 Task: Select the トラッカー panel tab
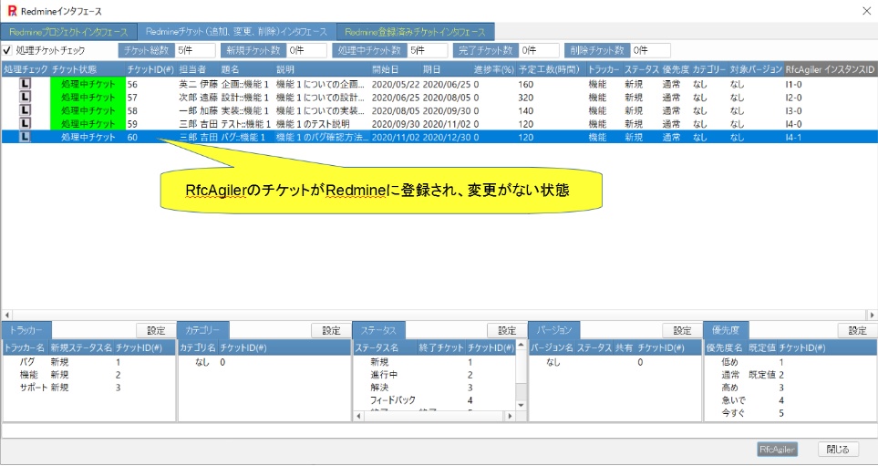click(x=26, y=330)
